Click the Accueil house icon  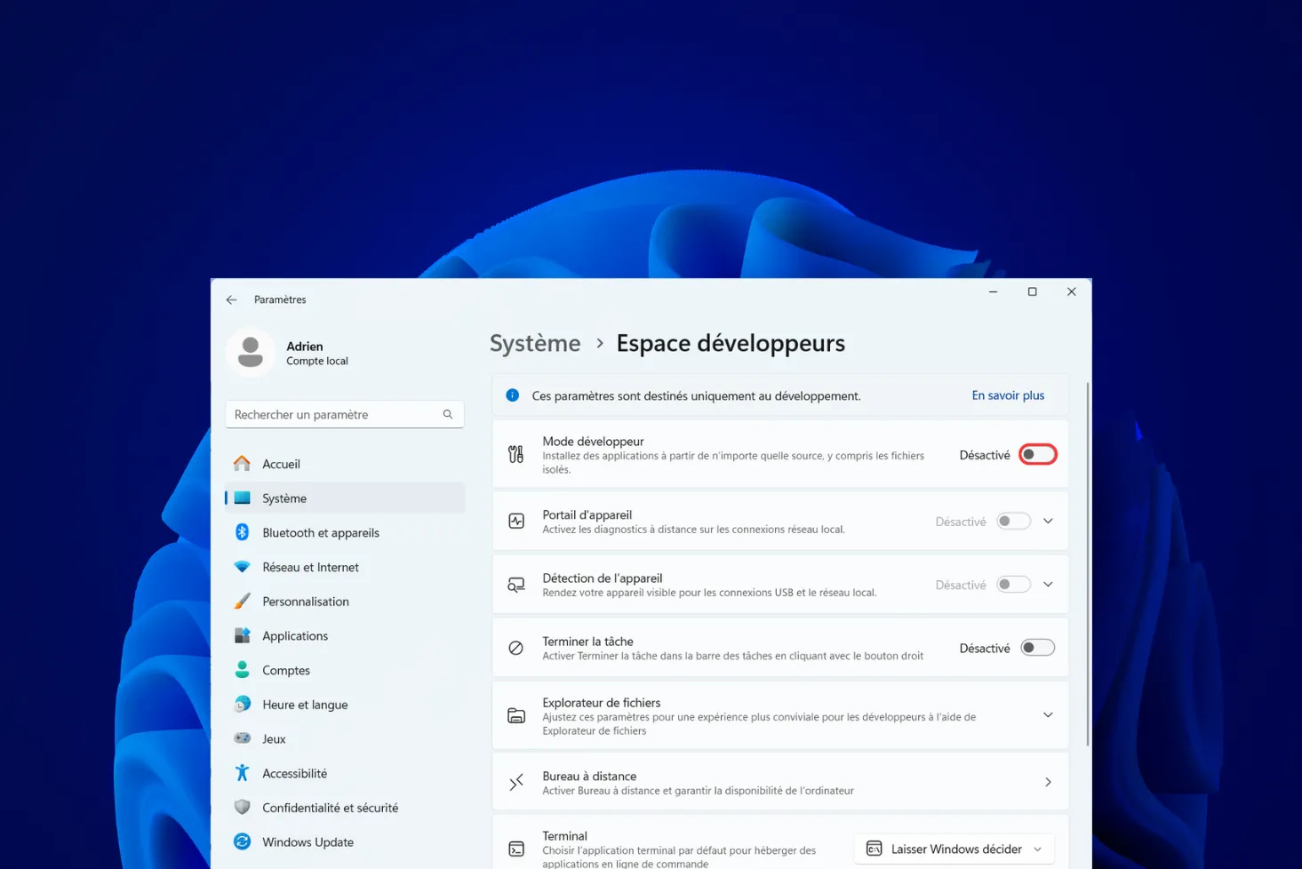click(x=242, y=464)
